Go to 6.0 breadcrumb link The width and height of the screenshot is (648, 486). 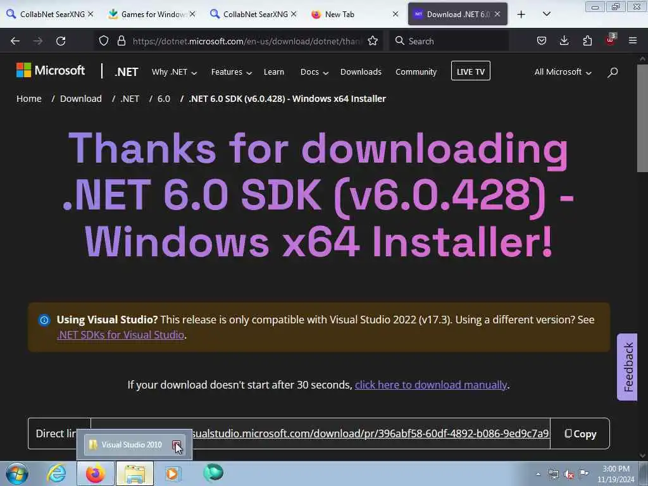coord(164,99)
